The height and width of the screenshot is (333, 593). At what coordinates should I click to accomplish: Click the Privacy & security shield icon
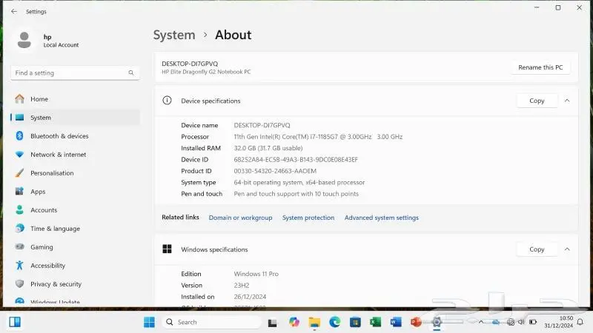point(20,283)
